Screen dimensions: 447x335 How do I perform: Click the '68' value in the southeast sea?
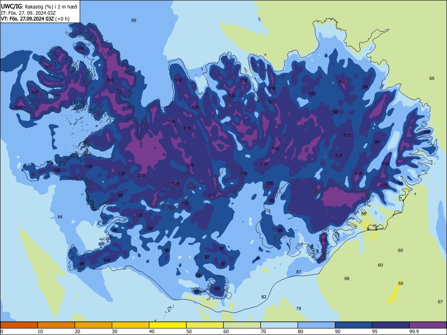[347, 278]
